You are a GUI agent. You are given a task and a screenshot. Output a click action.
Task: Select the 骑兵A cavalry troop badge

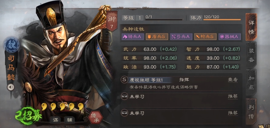point(133,37)
